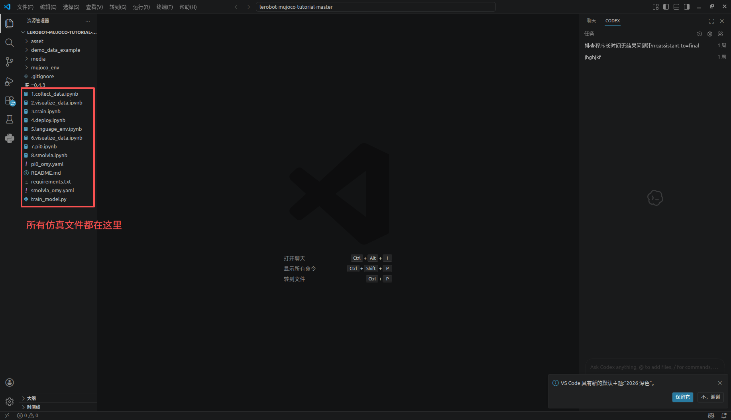Viewport: 731px width, 420px height.
Task: Open the customize layout control
Action: [x=656, y=7]
